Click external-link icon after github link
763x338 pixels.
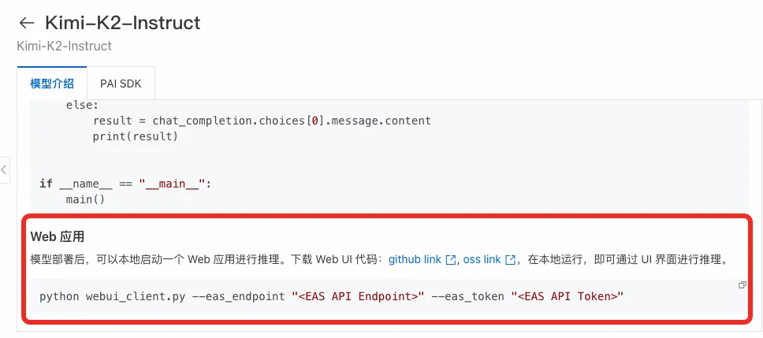coord(451,259)
